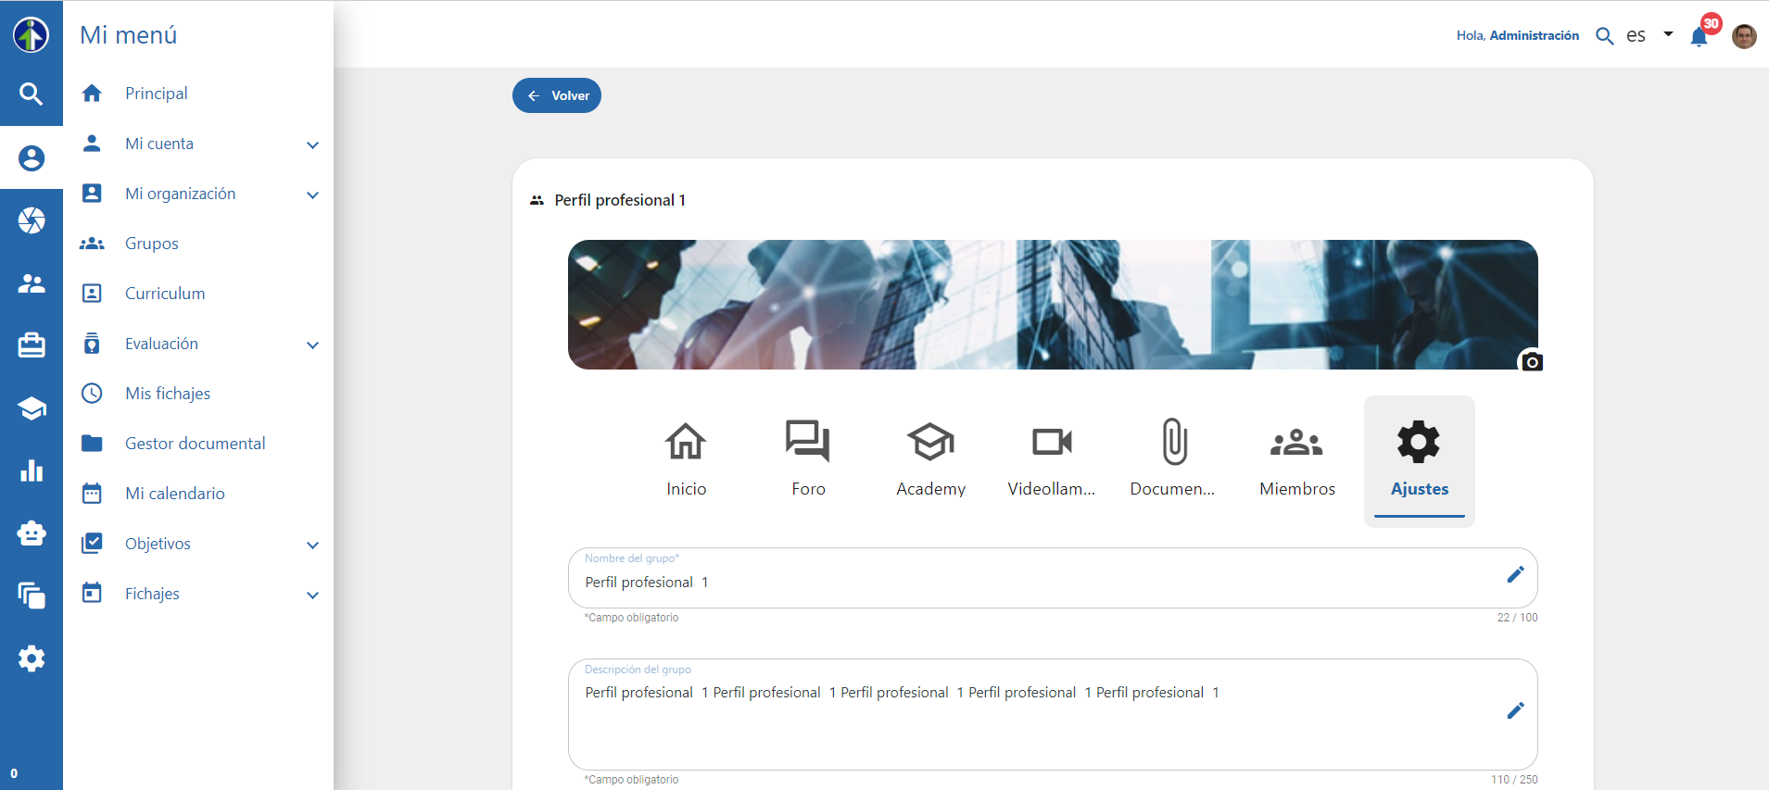Switch to the Foro tab
Viewport: 1769px width, 790px height.
point(808,460)
